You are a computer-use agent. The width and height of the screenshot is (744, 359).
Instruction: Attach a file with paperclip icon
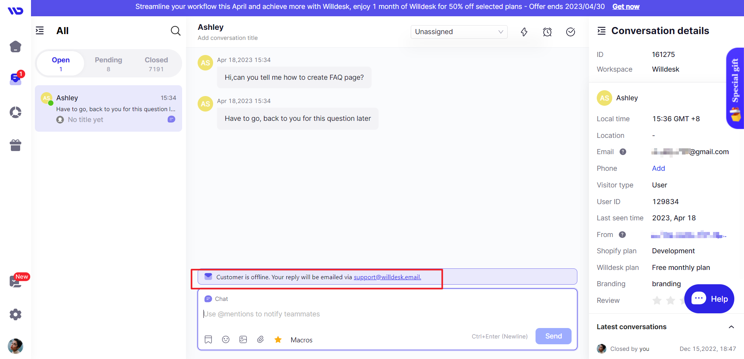[260, 340]
